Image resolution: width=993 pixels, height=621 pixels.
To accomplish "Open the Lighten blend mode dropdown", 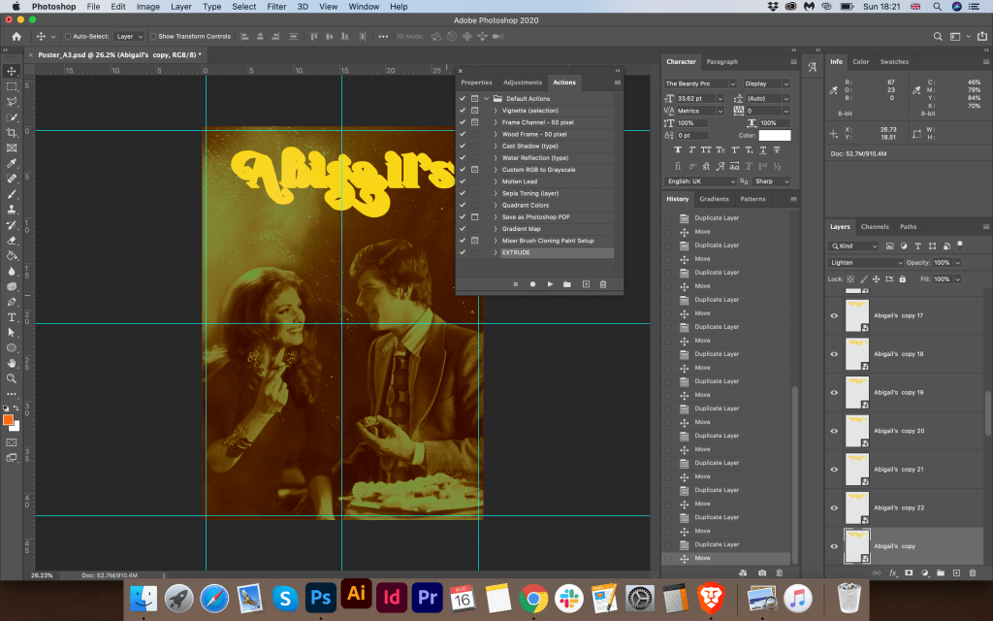I will click(866, 263).
